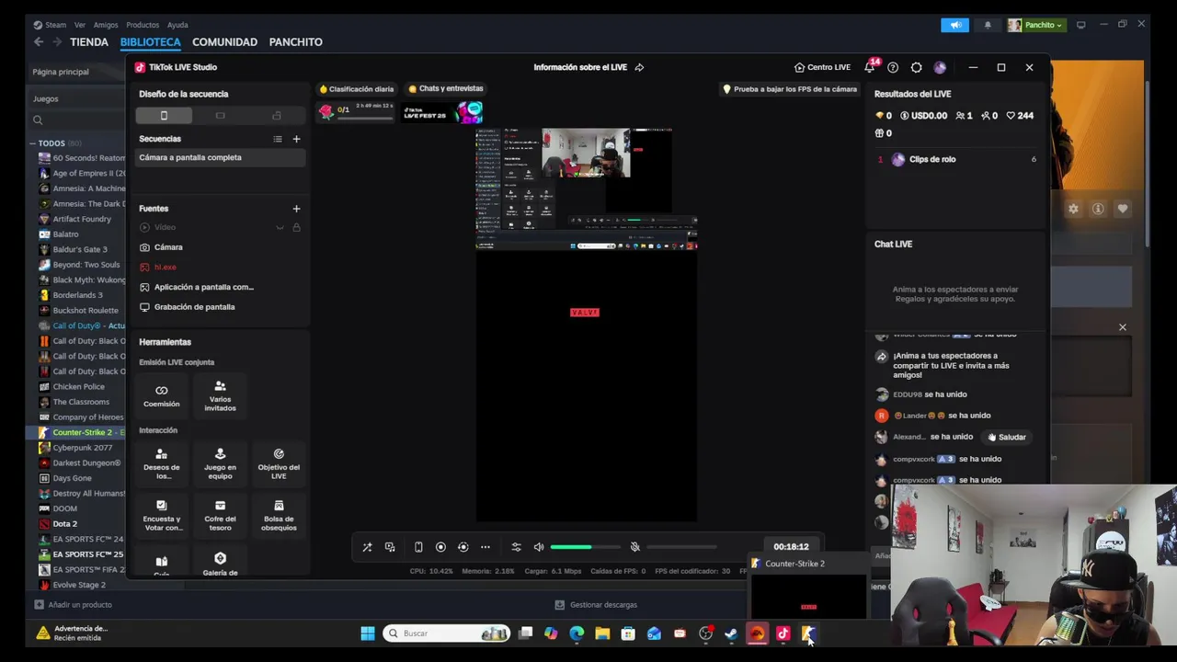Open the Bolsa de obsequios tool
Screen dimensions: 1177x662
click(x=279, y=516)
